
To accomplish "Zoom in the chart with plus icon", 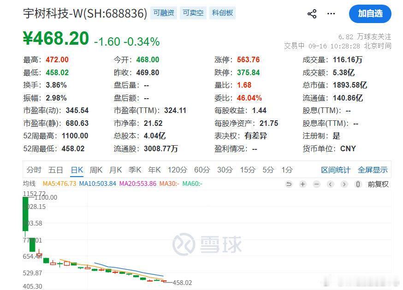I will click(x=303, y=184).
